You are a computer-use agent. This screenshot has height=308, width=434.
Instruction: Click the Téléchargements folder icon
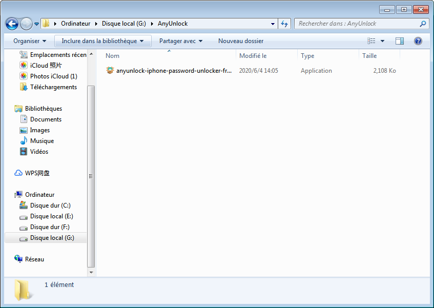click(x=24, y=87)
